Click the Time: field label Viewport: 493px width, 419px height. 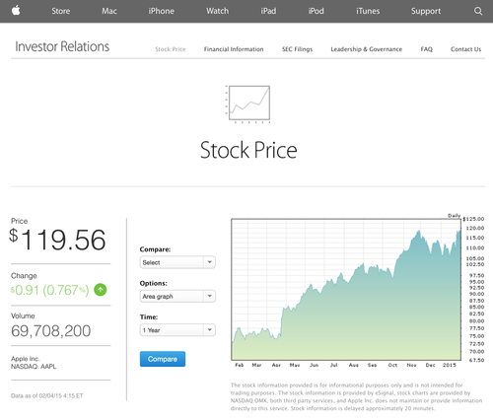(149, 317)
